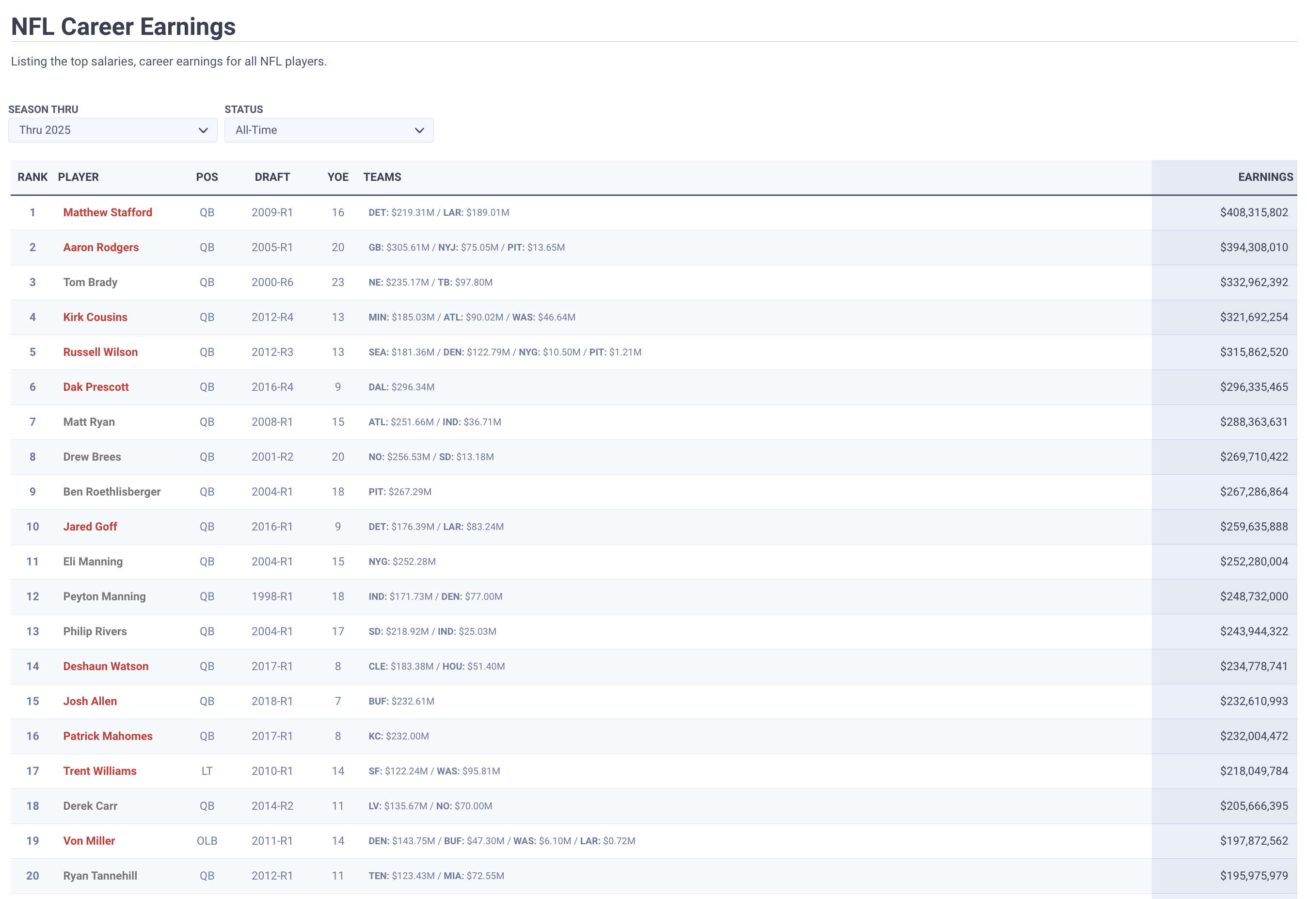This screenshot has height=899, width=1307.
Task: Click Jared Goff's name link
Action: click(90, 527)
